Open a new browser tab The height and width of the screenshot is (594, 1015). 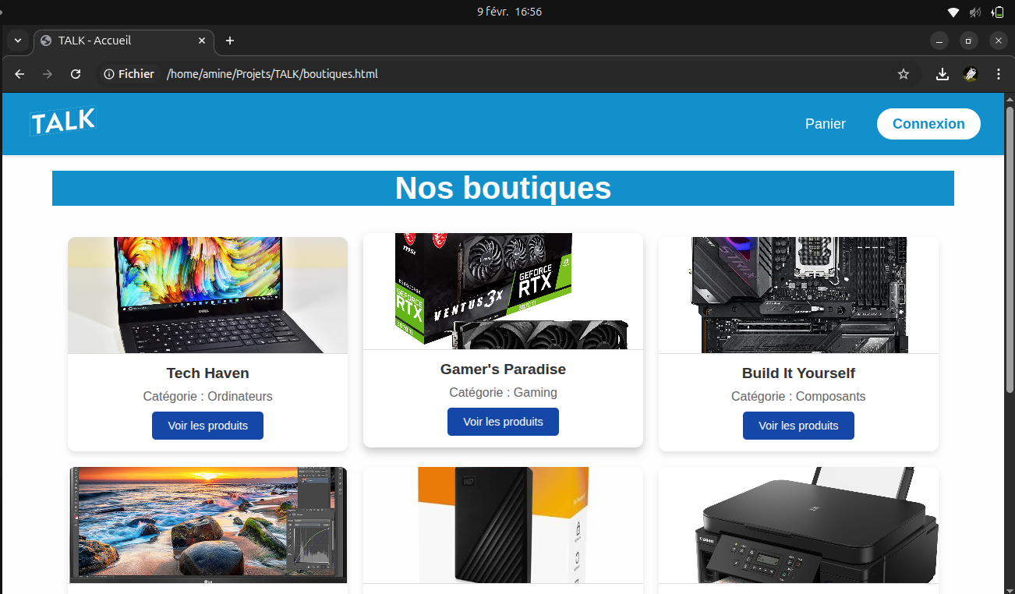[229, 41]
